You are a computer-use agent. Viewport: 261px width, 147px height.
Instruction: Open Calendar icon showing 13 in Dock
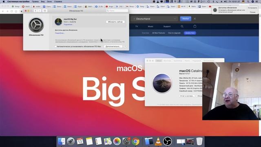tap(80, 141)
